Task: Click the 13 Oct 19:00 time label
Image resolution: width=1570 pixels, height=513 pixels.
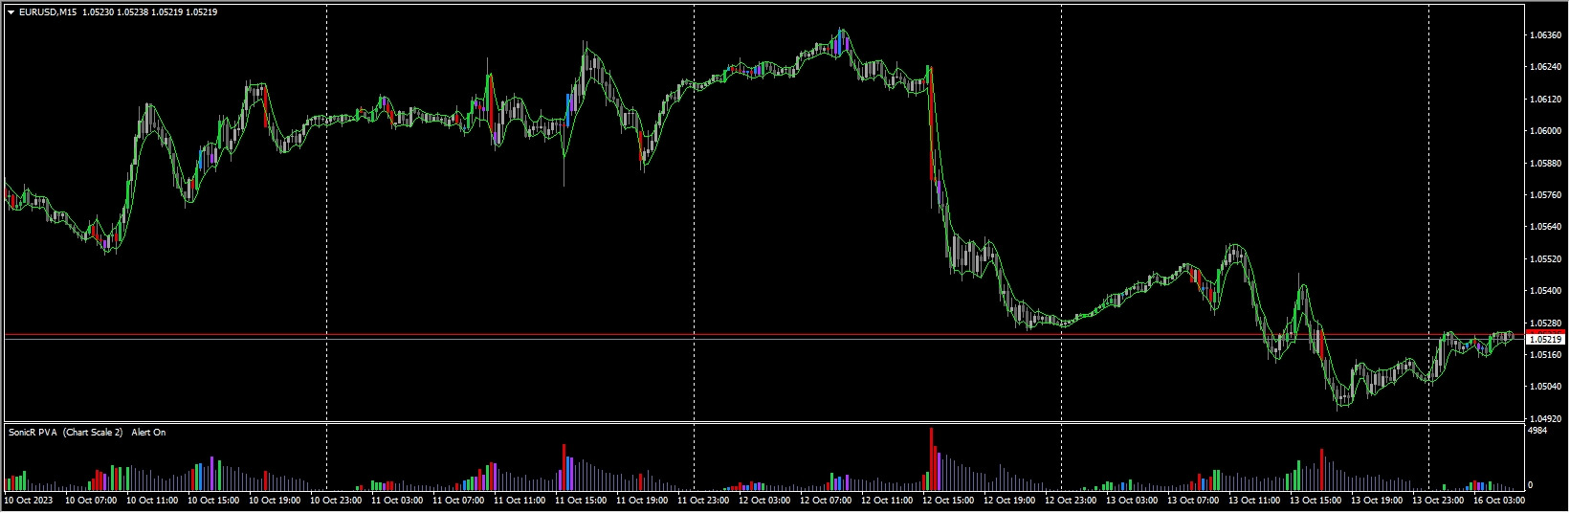Action: click(1379, 500)
